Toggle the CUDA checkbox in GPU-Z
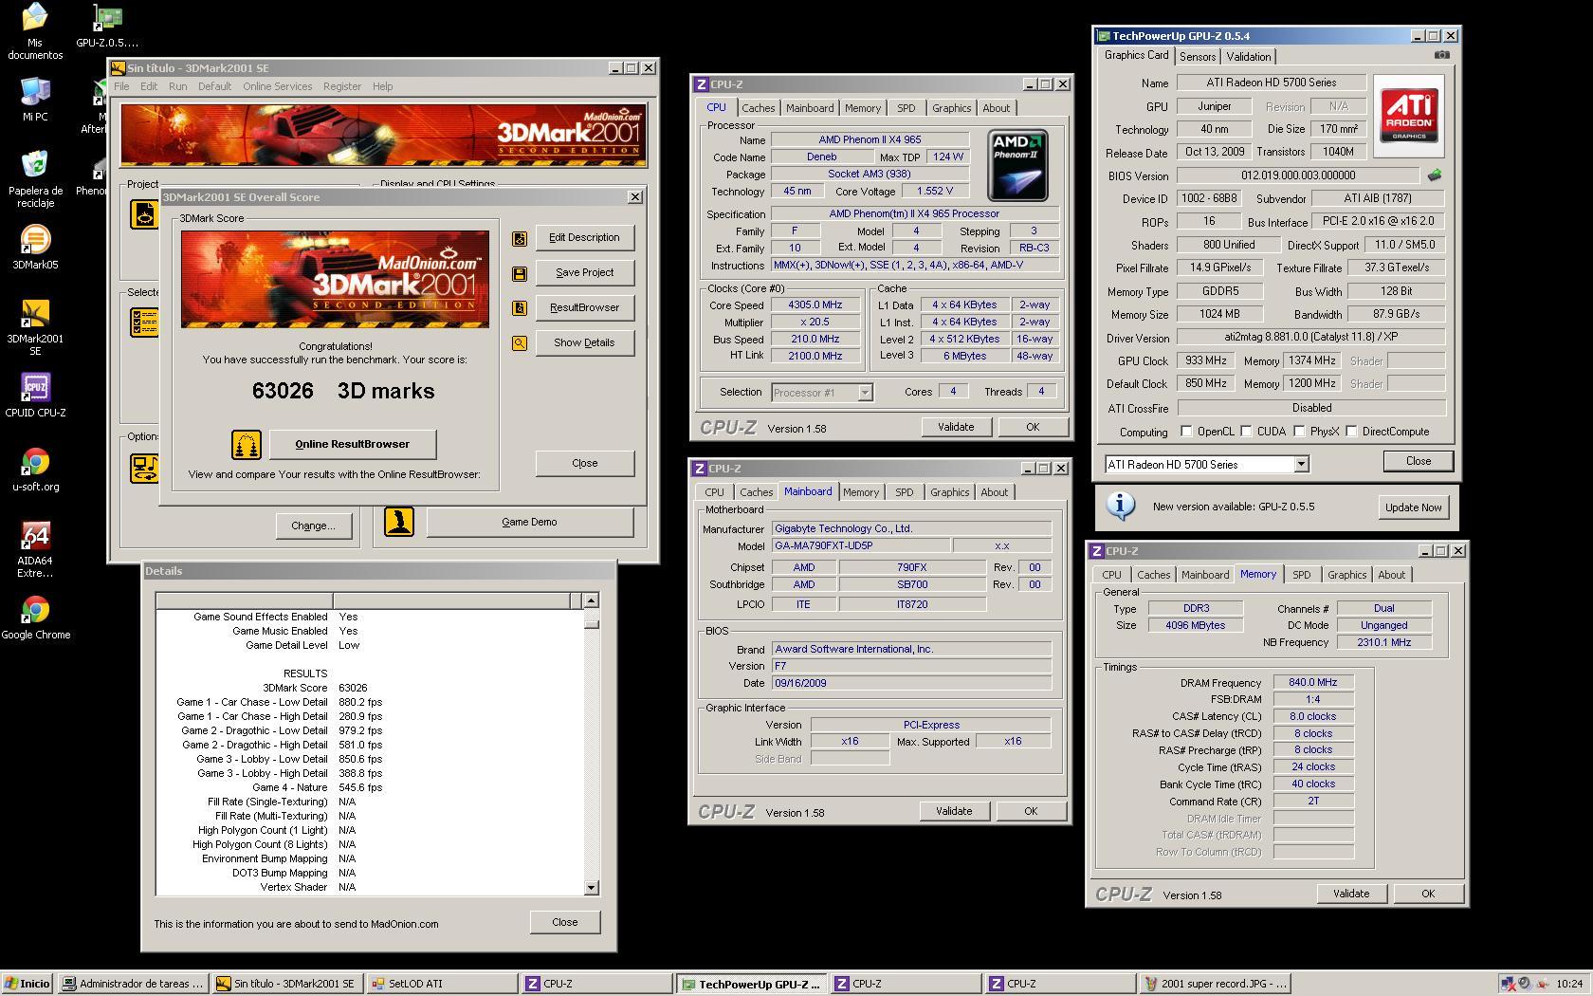The width and height of the screenshot is (1593, 996). click(1246, 432)
